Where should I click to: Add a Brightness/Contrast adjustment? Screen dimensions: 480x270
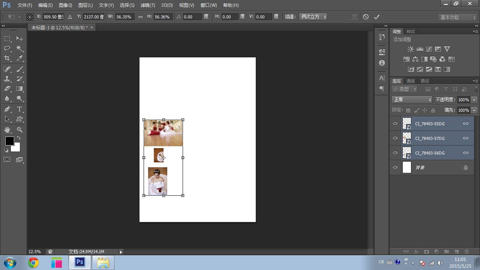(411, 49)
